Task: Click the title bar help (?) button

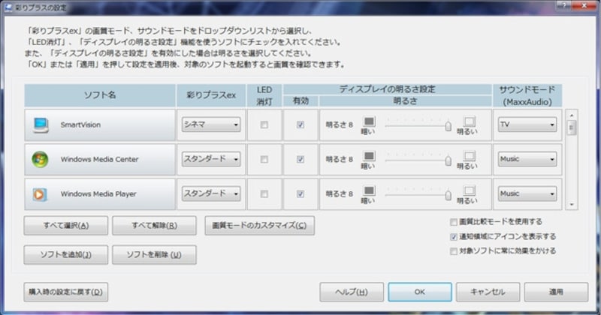Action: (563, 5)
